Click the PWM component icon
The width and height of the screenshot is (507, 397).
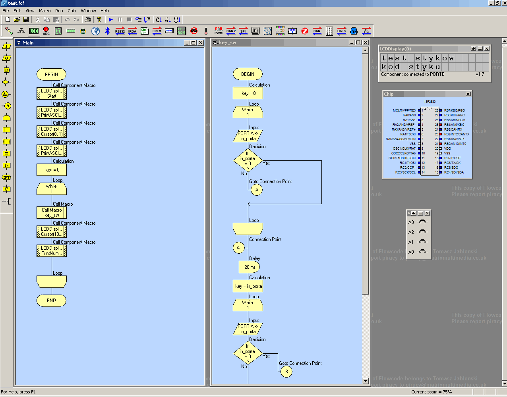(219, 31)
